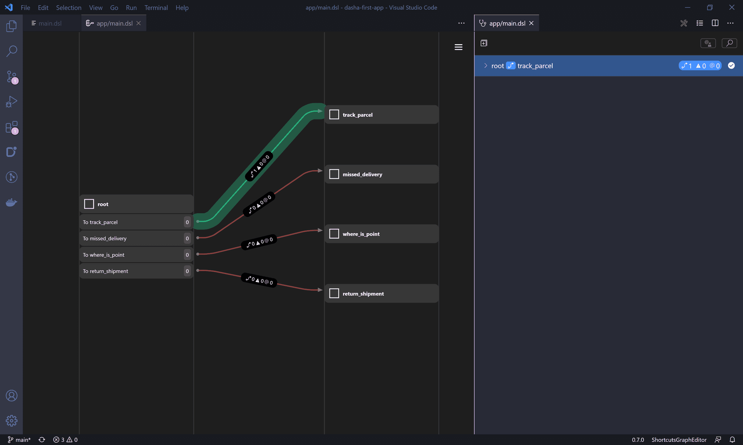This screenshot has width=743, height=445.
Task: Toggle the return_shipment node checkbox
Action: tap(334, 293)
